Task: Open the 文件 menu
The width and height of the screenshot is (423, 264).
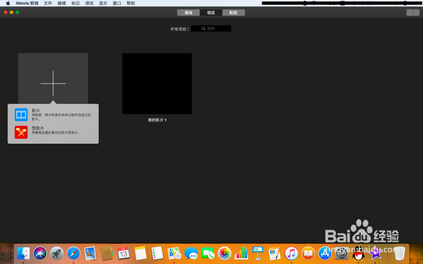Action: coord(48,3)
